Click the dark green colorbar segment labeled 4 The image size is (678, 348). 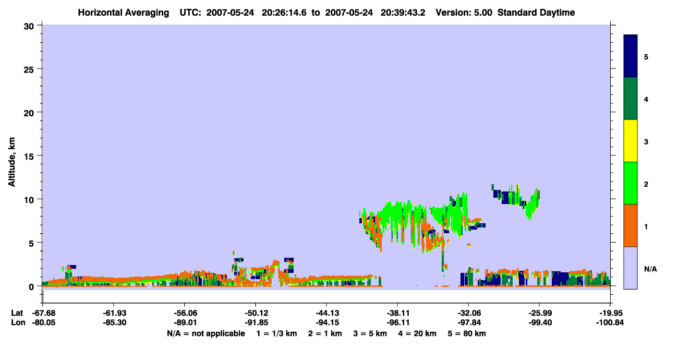point(631,99)
